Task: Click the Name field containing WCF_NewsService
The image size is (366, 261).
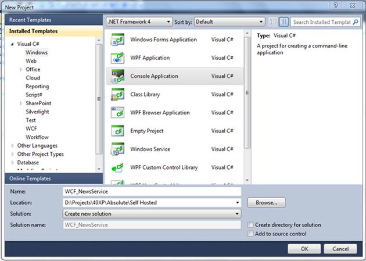Action: pyautogui.click(x=152, y=191)
